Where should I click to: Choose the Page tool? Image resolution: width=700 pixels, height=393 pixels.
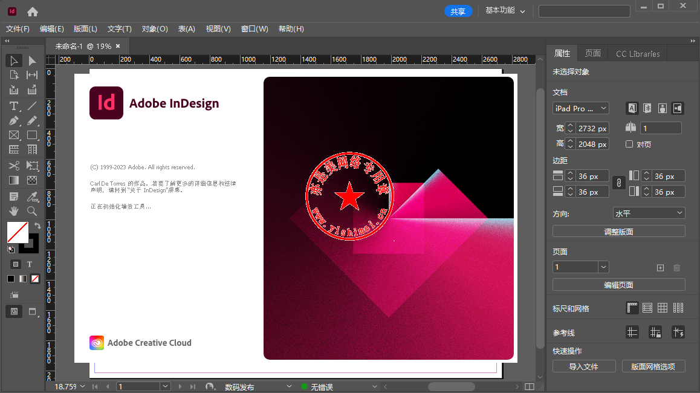click(x=14, y=75)
